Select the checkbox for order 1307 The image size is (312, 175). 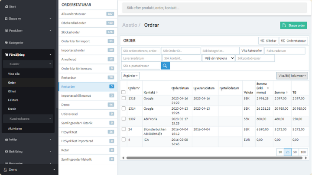click(x=124, y=119)
